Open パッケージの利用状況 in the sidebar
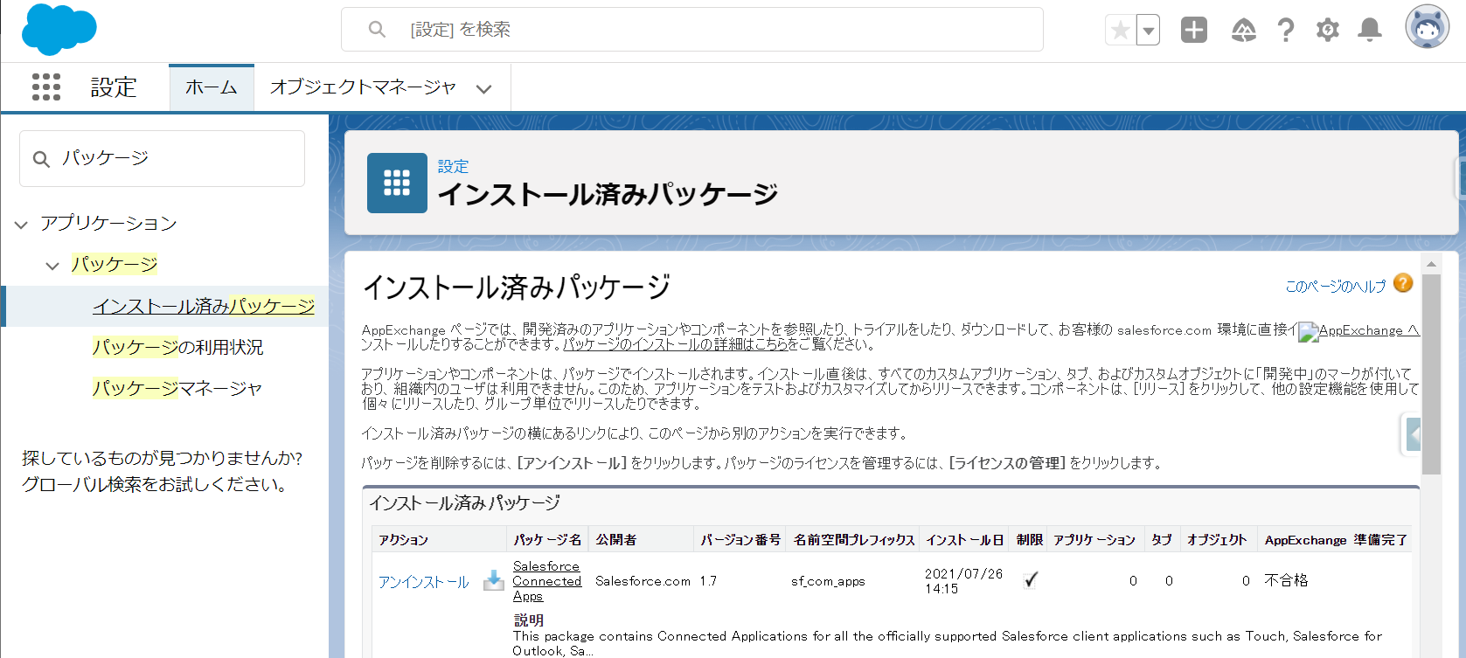1466x658 pixels. [x=177, y=347]
